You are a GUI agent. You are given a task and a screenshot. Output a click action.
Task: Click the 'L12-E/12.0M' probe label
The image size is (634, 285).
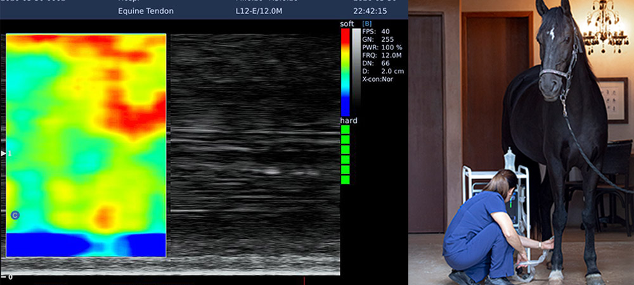tap(259, 11)
